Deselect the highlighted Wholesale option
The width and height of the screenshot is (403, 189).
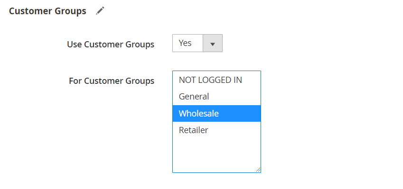click(216, 113)
